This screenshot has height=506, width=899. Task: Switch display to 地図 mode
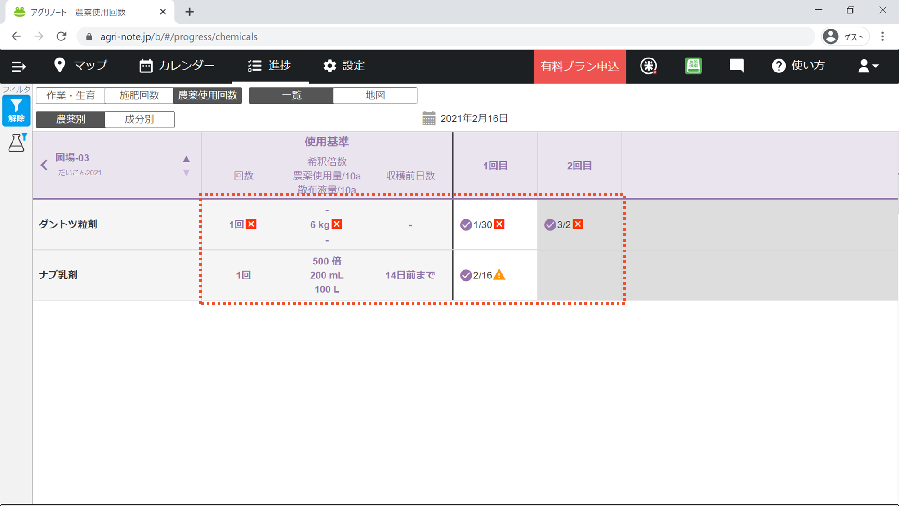(375, 95)
